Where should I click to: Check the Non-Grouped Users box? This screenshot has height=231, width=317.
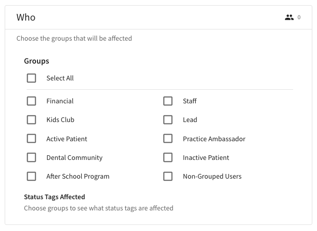[168, 176]
